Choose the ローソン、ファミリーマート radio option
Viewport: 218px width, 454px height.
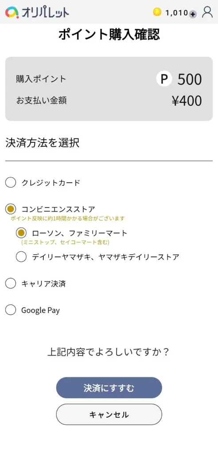pyautogui.click(x=21, y=232)
